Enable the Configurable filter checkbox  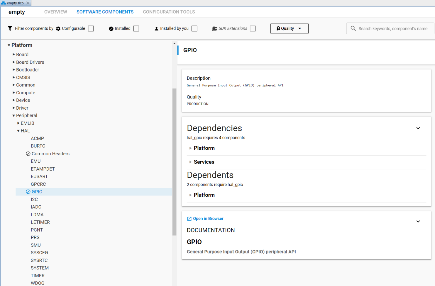coord(91,28)
